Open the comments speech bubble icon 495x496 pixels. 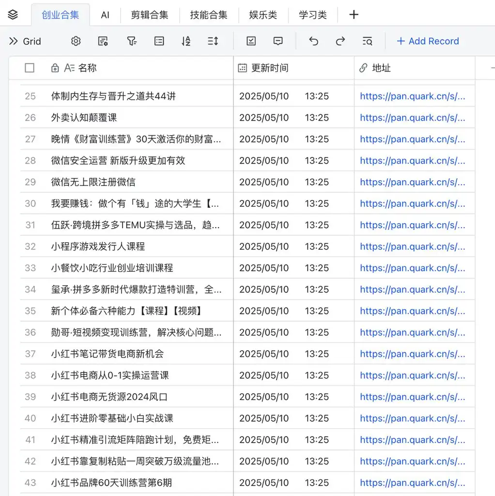[x=278, y=41]
